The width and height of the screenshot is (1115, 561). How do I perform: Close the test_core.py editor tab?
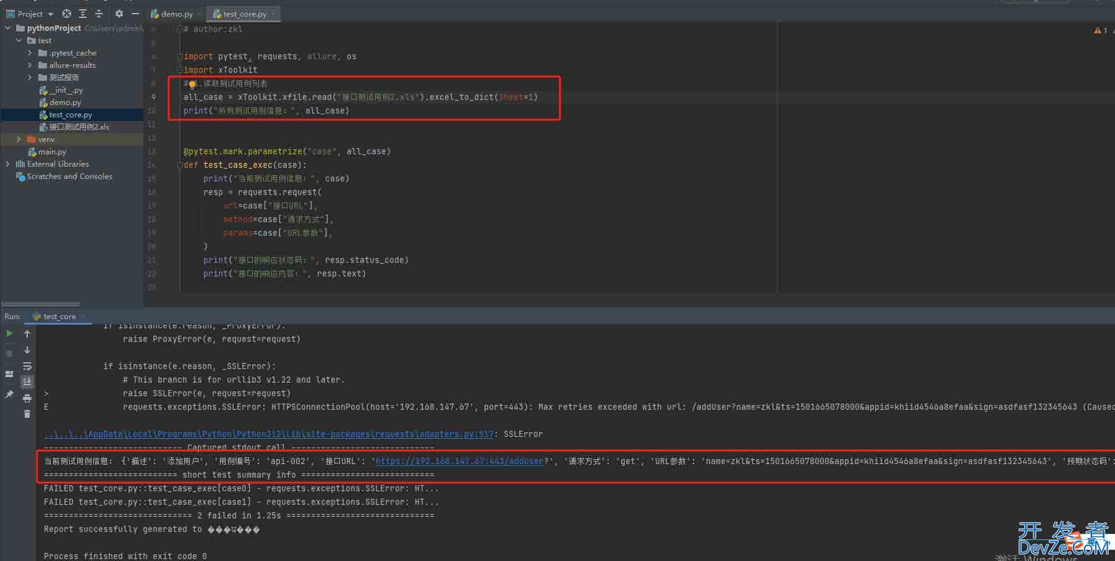(x=273, y=14)
